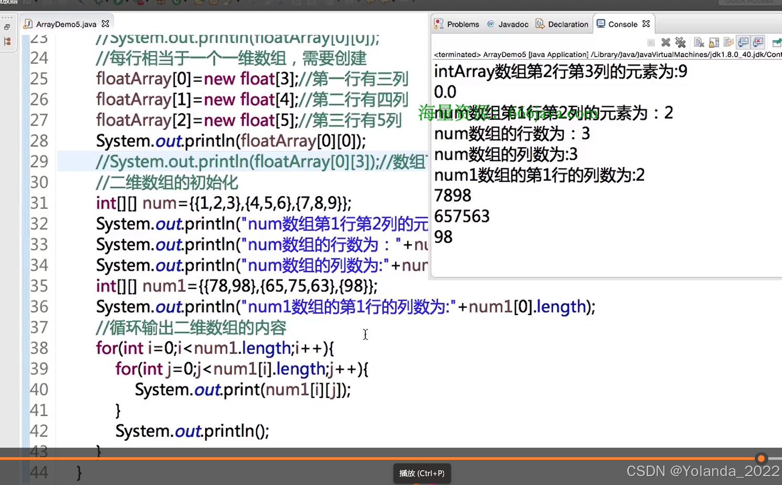Image resolution: width=782 pixels, height=485 pixels.
Task: Click 'num1[0].length' on line 36
Action: coord(527,307)
